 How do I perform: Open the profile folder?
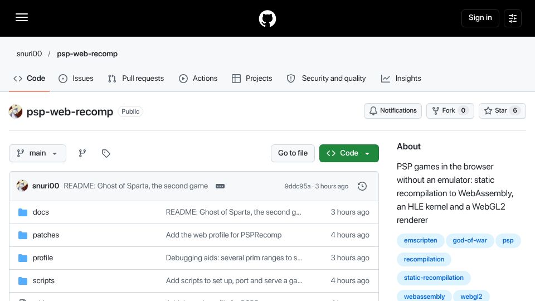pyautogui.click(x=43, y=258)
